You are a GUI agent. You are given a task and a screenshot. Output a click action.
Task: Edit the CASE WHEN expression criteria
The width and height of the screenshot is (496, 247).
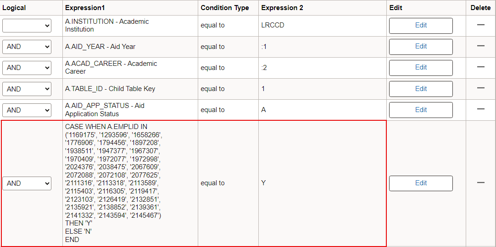(421, 183)
